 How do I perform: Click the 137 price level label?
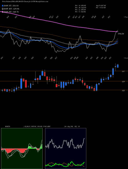point(123,71)
